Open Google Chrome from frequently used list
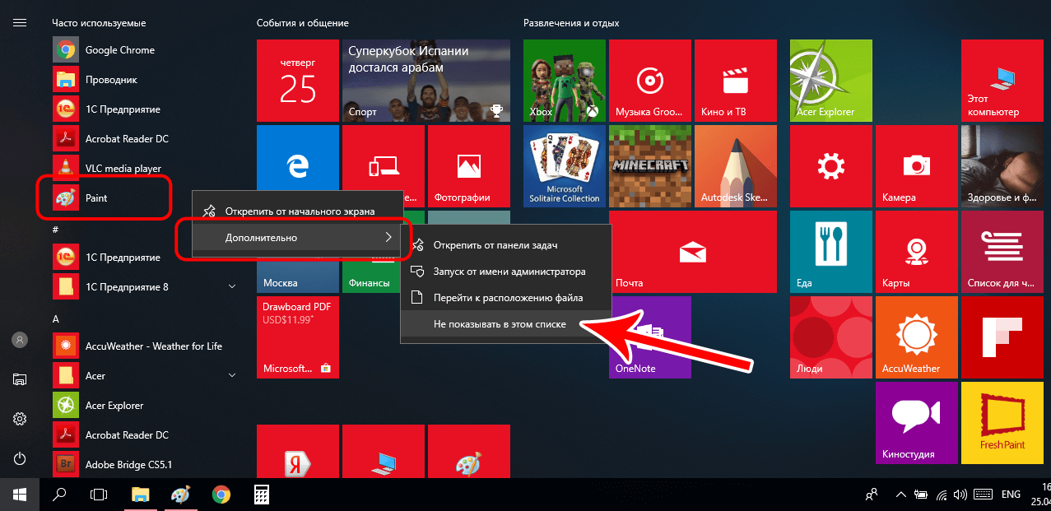 [x=119, y=50]
